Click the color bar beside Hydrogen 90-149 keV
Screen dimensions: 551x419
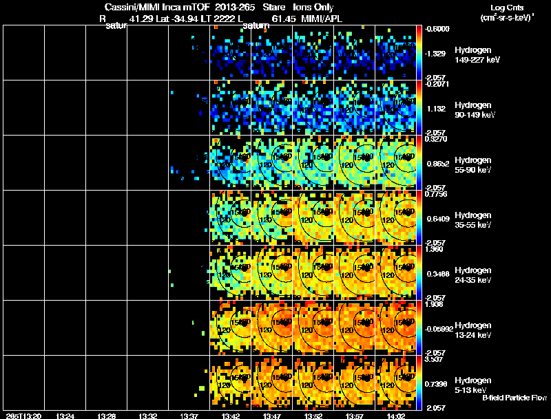click(x=419, y=108)
